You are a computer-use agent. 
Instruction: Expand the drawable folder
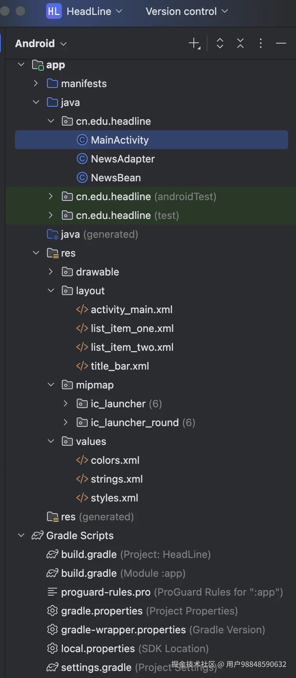pos(51,272)
